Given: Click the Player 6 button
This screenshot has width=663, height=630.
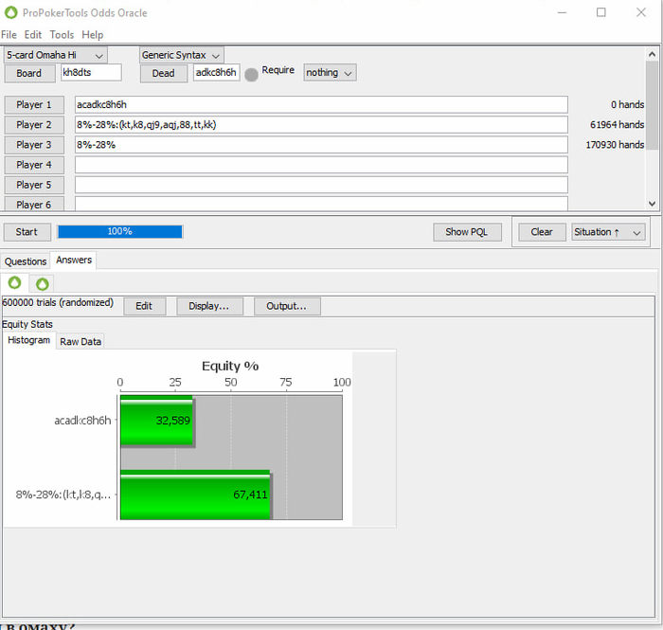Looking at the screenshot, I should coord(34,204).
